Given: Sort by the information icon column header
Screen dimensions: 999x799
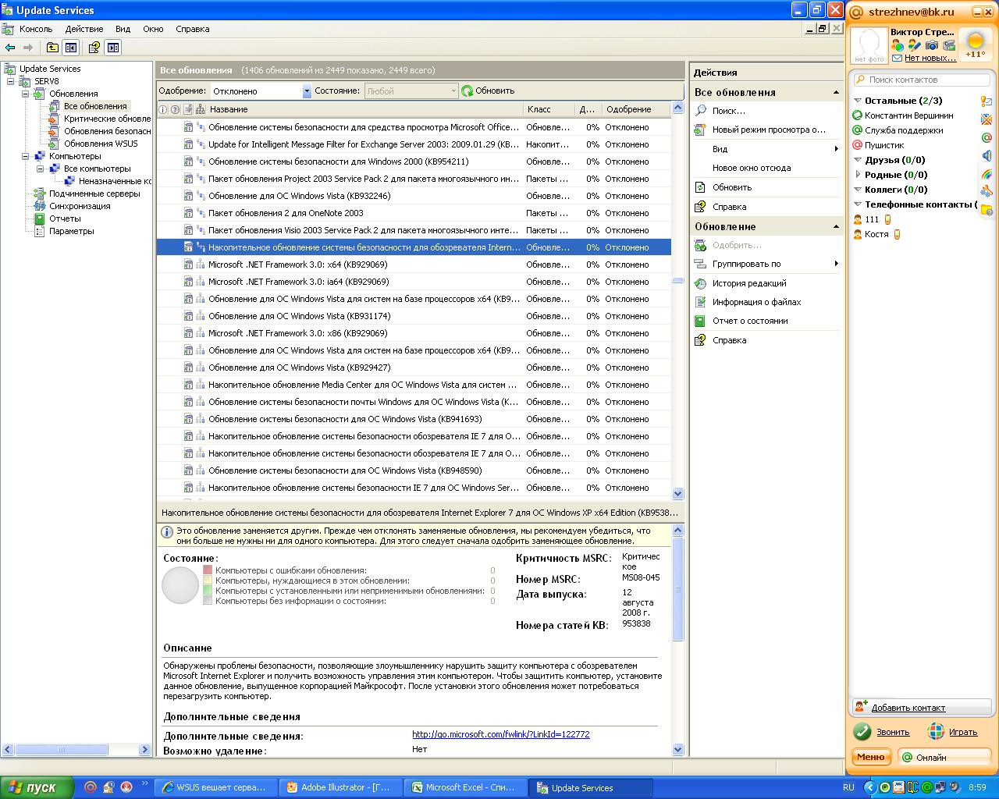Looking at the screenshot, I should [x=163, y=109].
